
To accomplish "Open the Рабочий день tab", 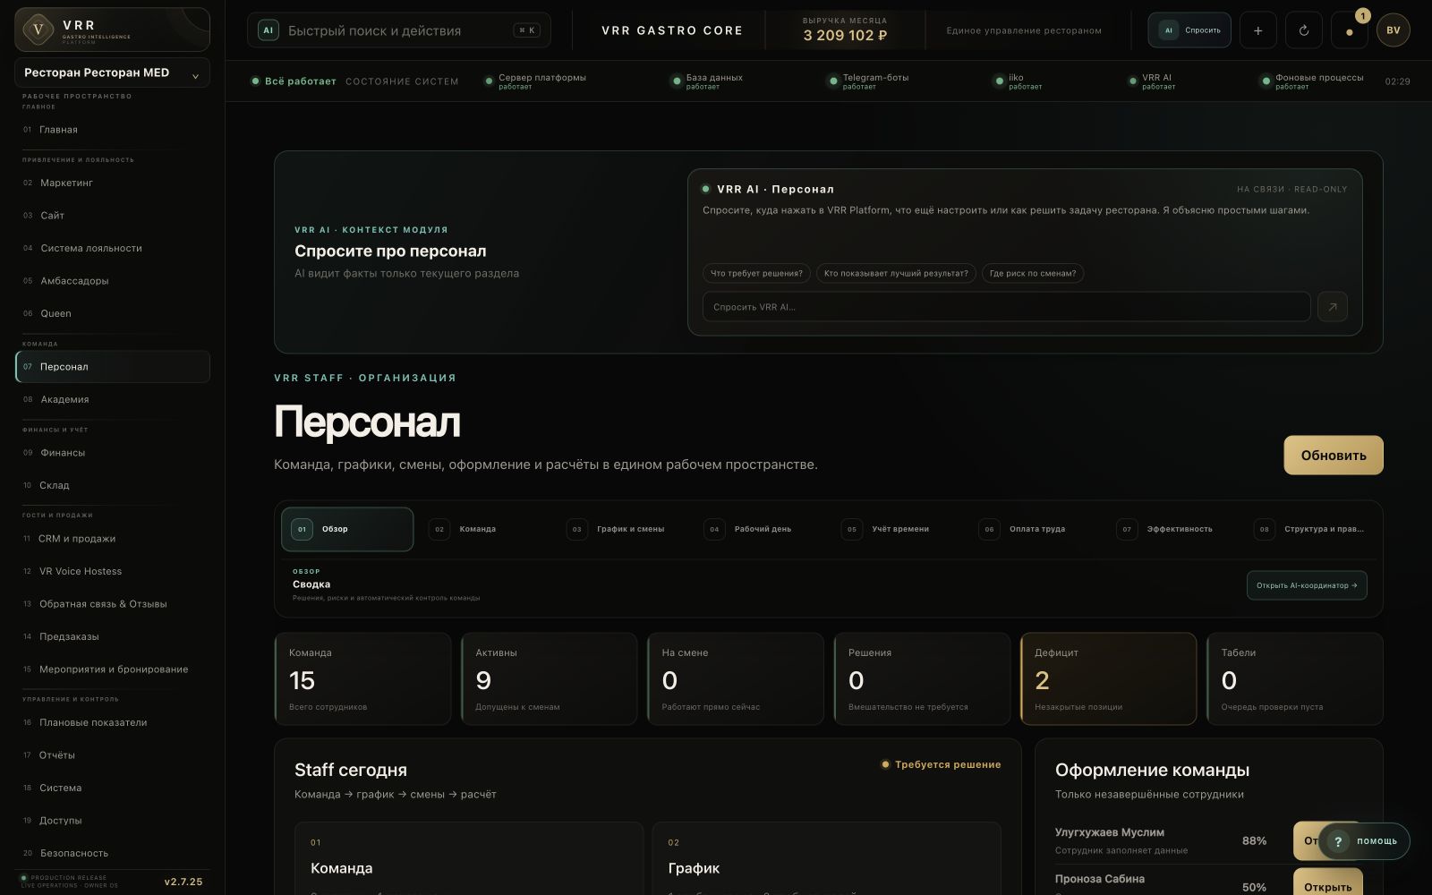I will coord(759,529).
